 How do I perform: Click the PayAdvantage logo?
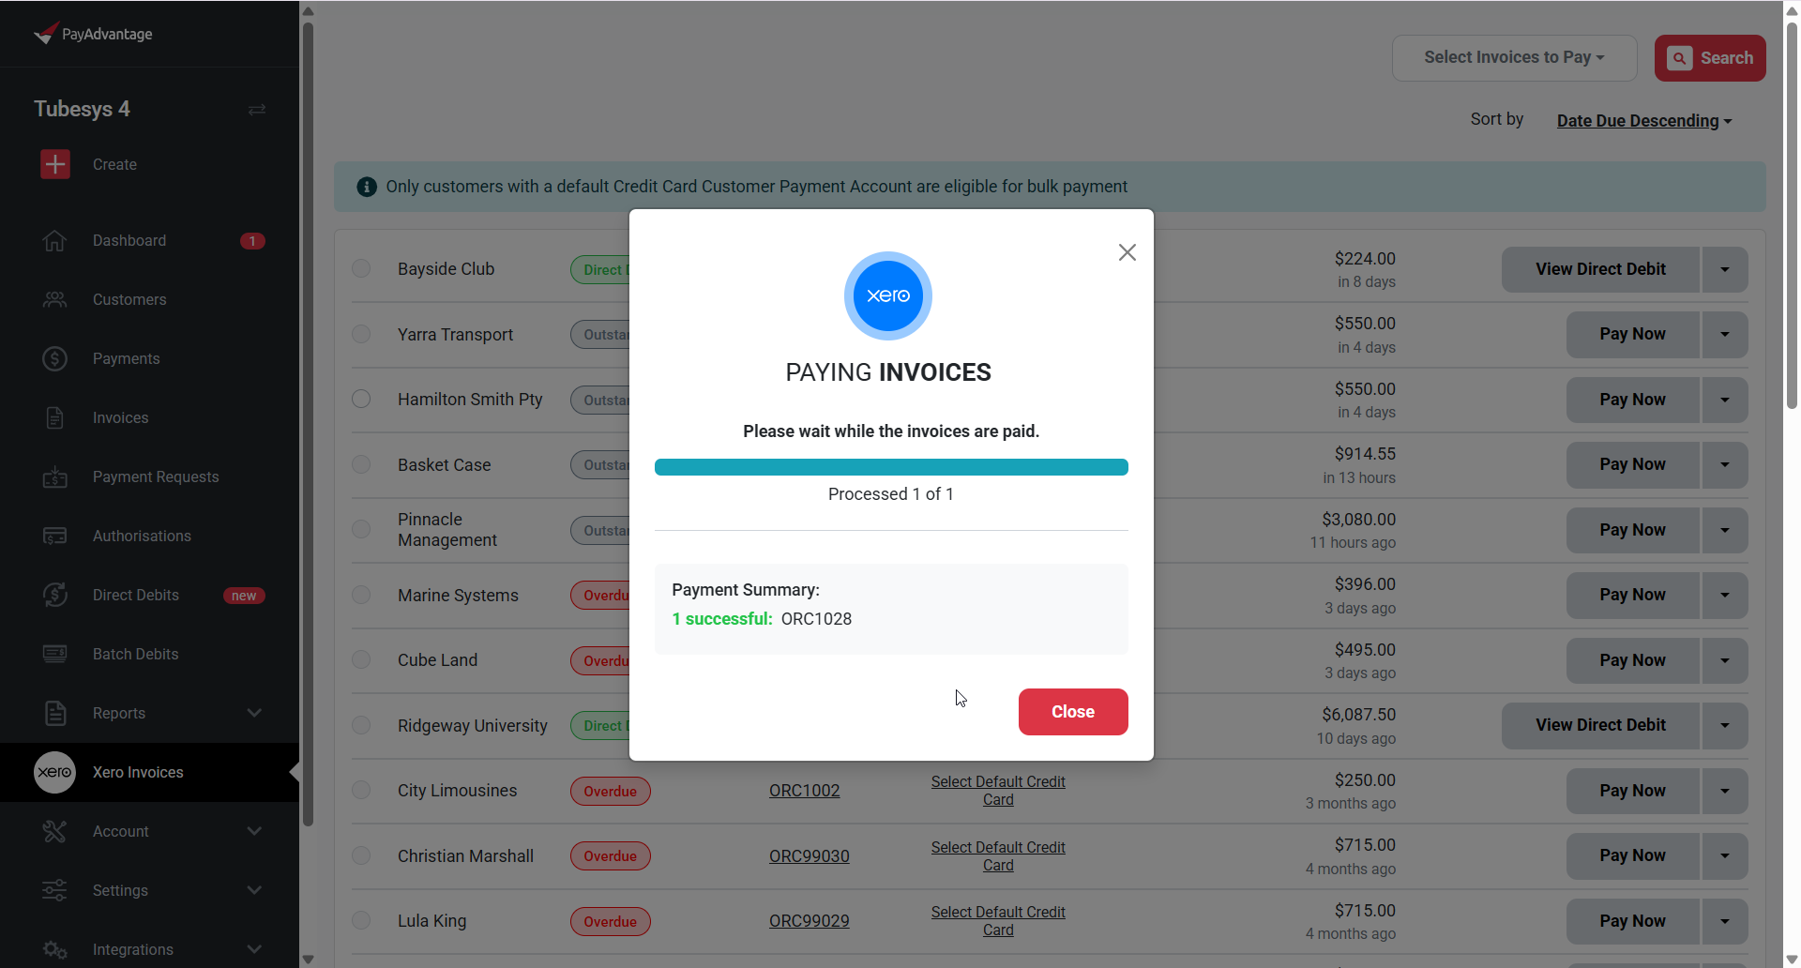[93, 34]
